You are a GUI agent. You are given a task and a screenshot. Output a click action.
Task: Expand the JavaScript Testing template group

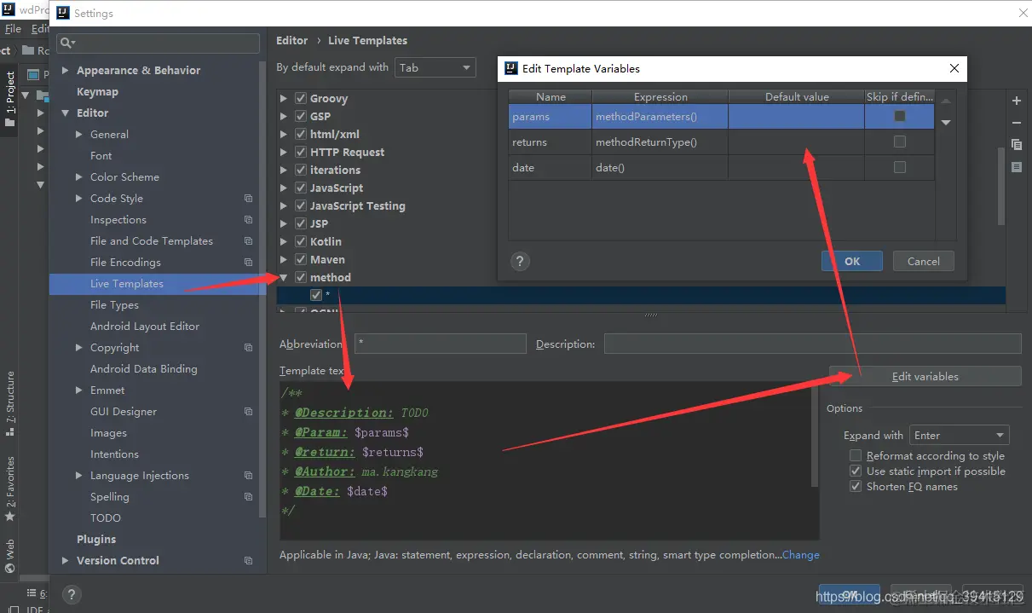click(x=284, y=206)
